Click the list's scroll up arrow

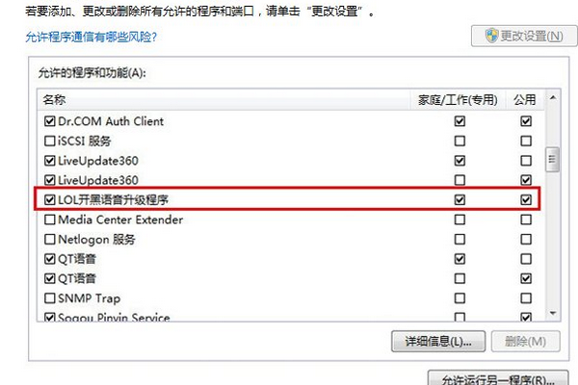point(552,99)
